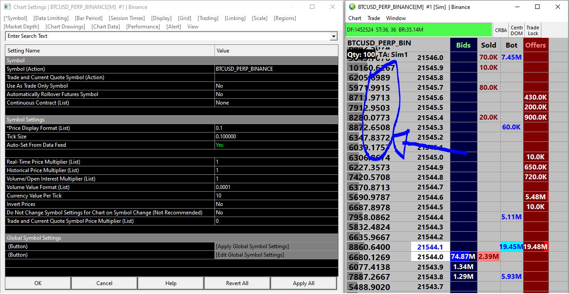Open the Data Limiting tab
569x294 pixels.
pyautogui.click(x=51, y=18)
